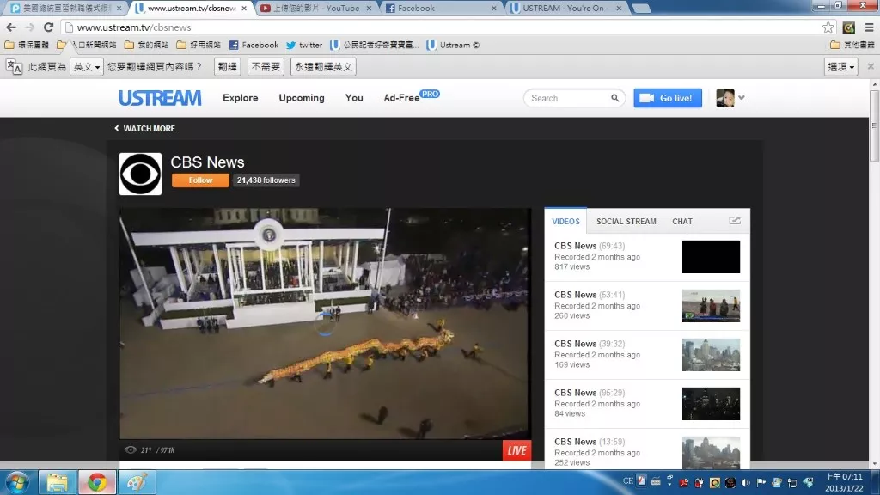Click the volume speaker tray icon
The height and width of the screenshot is (495, 880).
[x=745, y=482]
